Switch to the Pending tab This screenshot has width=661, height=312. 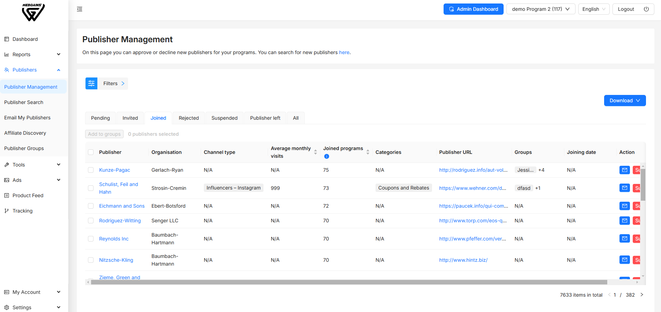click(101, 118)
